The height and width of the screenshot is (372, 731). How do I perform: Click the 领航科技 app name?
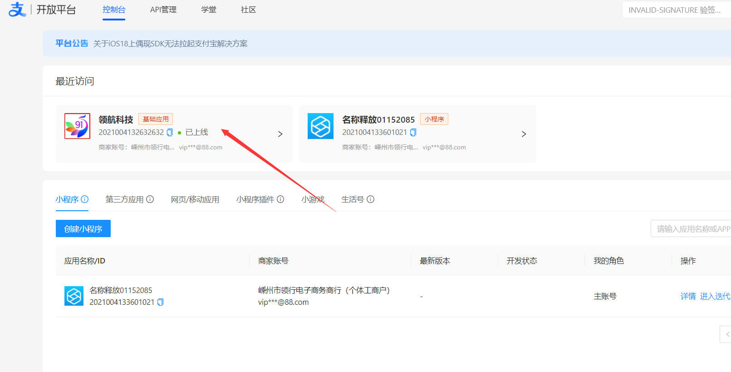(116, 119)
